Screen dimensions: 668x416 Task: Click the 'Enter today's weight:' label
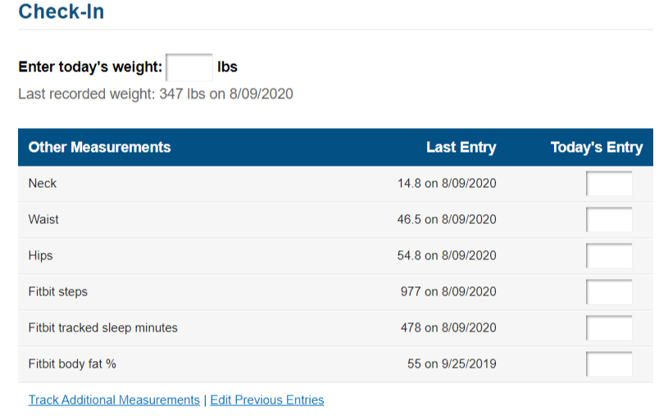click(x=90, y=67)
